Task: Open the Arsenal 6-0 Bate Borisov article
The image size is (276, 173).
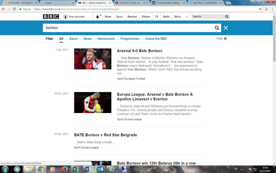Action: click(x=140, y=51)
